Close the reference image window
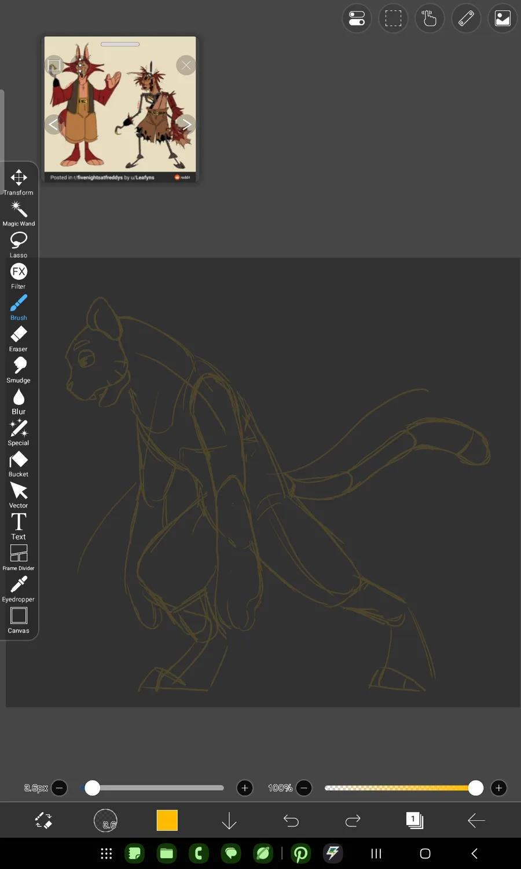 (x=186, y=65)
